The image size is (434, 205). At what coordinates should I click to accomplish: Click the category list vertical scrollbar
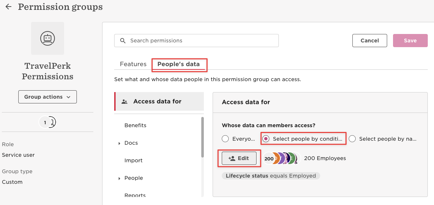[x=202, y=137]
